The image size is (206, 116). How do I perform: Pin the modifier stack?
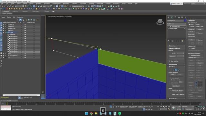[x=169, y=41]
